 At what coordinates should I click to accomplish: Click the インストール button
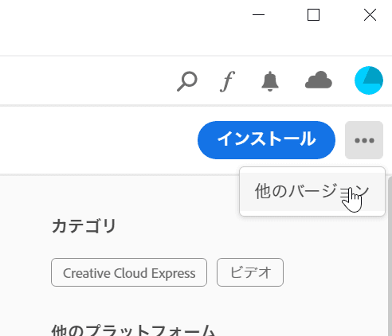click(x=266, y=140)
